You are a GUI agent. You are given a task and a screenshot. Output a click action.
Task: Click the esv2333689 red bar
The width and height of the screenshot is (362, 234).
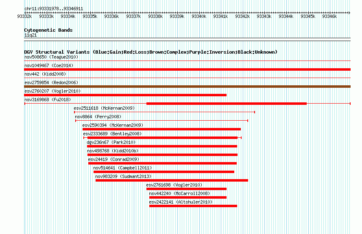(x=163, y=138)
